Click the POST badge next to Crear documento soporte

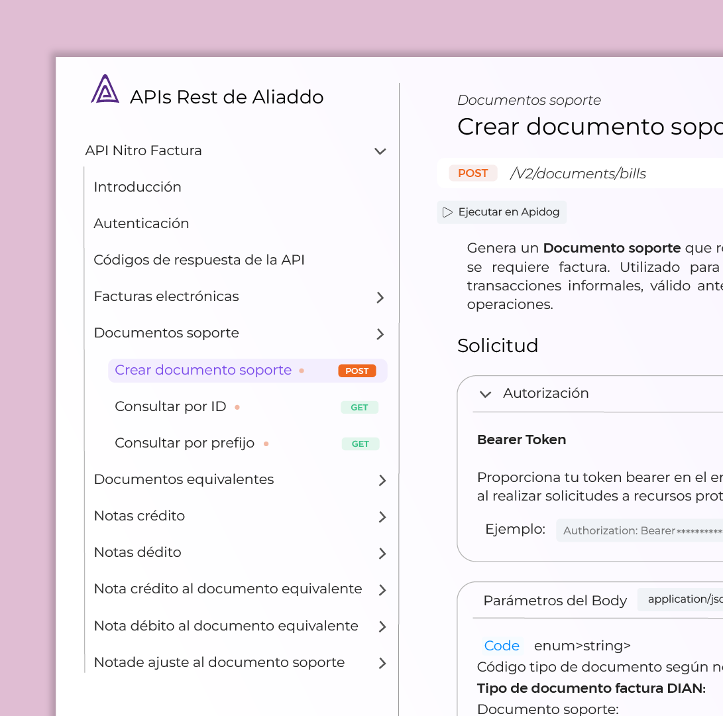tap(357, 371)
